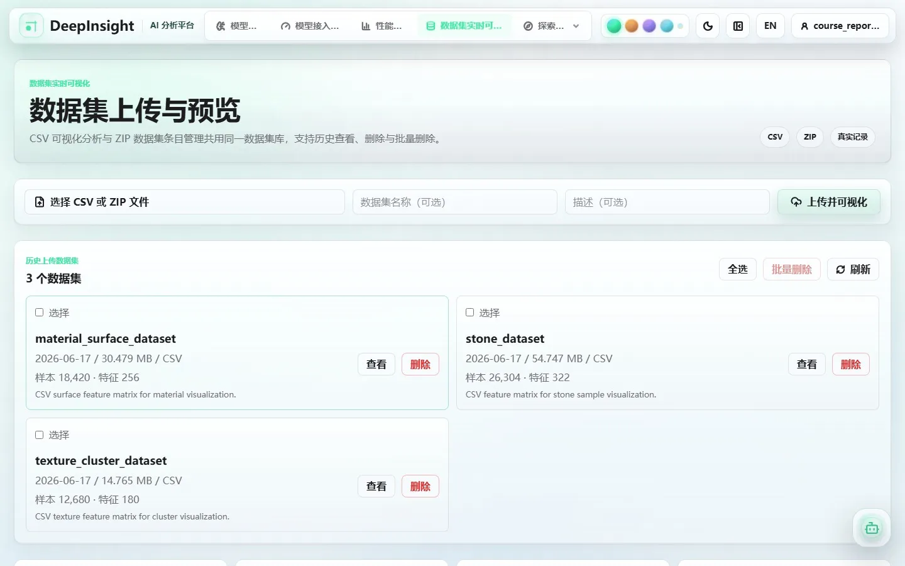Click the CSV tag
905x566 pixels.
(775, 137)
